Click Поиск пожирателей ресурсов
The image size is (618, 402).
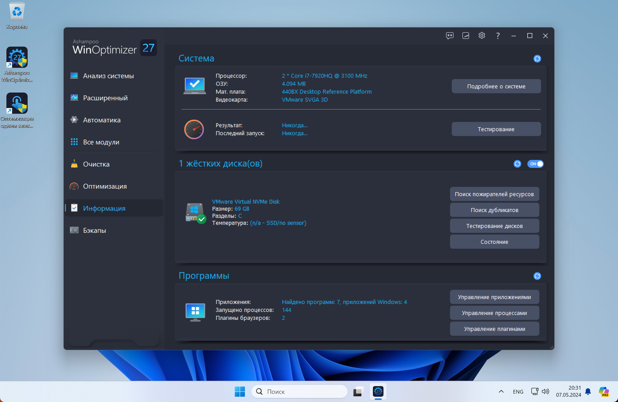(x=494, y=194)
